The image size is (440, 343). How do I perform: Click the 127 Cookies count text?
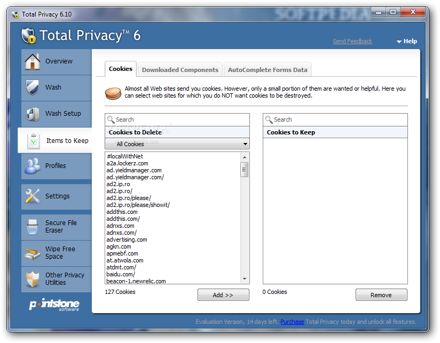pyautogui.click(x=120, y=292)
